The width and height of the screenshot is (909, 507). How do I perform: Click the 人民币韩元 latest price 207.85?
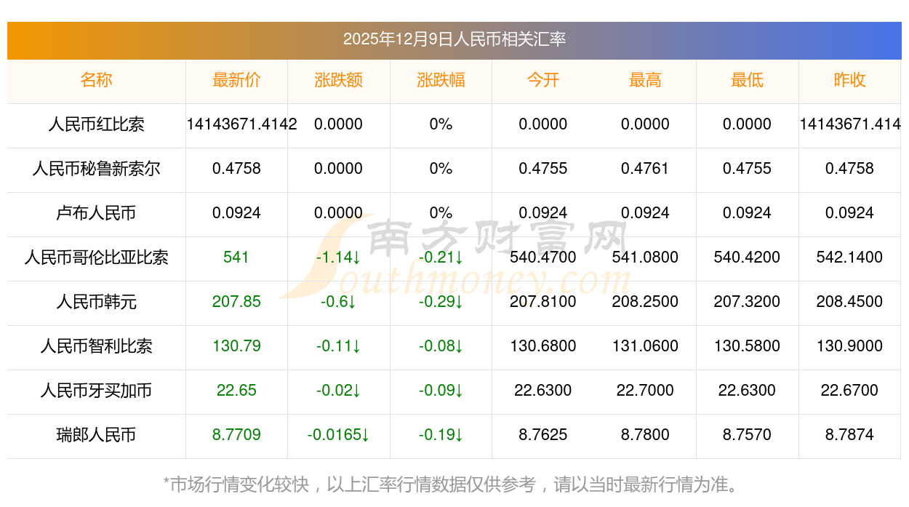(x=236, y=302)
